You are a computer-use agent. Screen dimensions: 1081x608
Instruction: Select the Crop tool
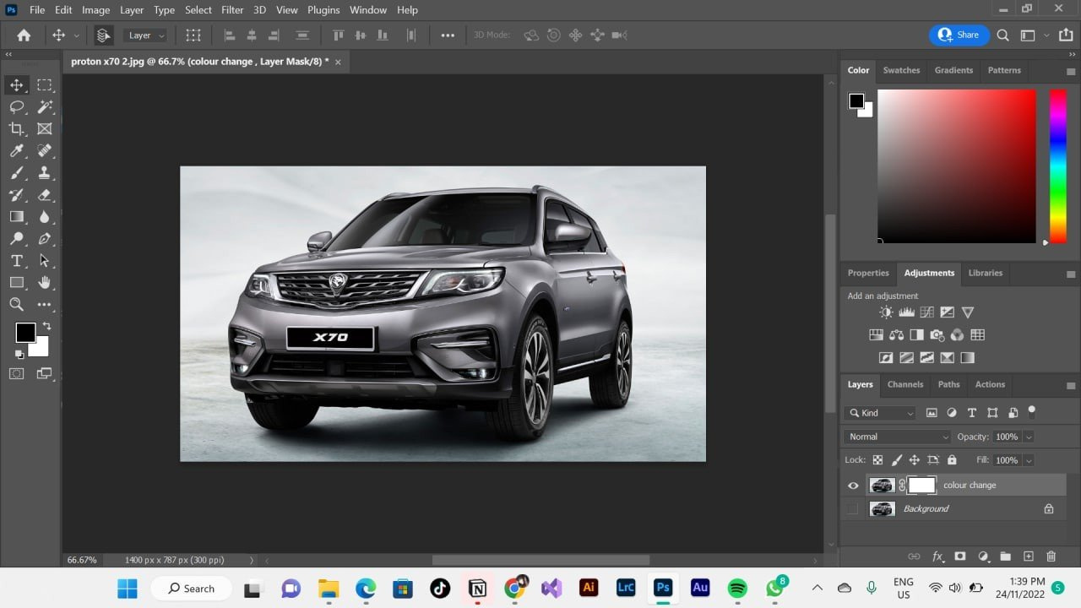[16, 129]
